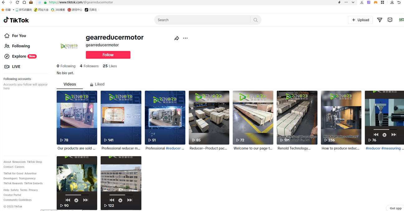Follow the gearreducermotor account
The width and height of the screenshot is (404, 211).
(x=108, y=55)
